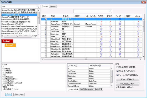Check the AccountId row selection checkbox
The image size is (147, 98).
tap(46, 27)
